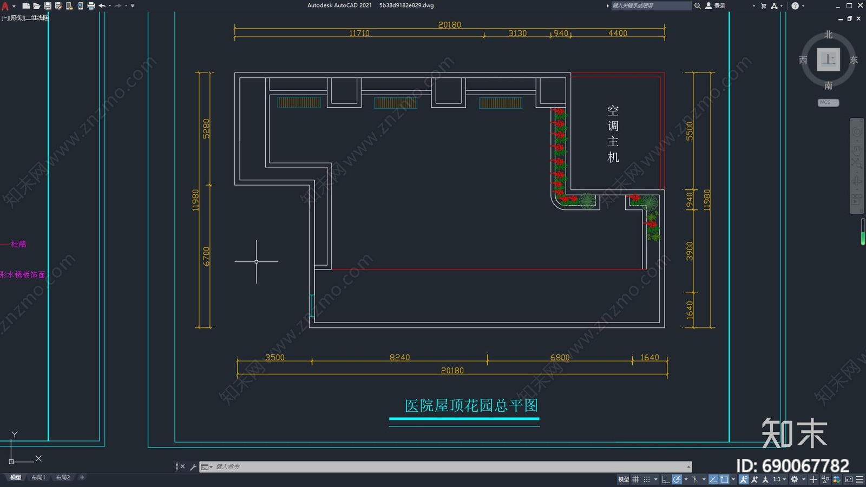Toggle ortho mode
This screenshot has width=866, height=487.
coord(666,479)
